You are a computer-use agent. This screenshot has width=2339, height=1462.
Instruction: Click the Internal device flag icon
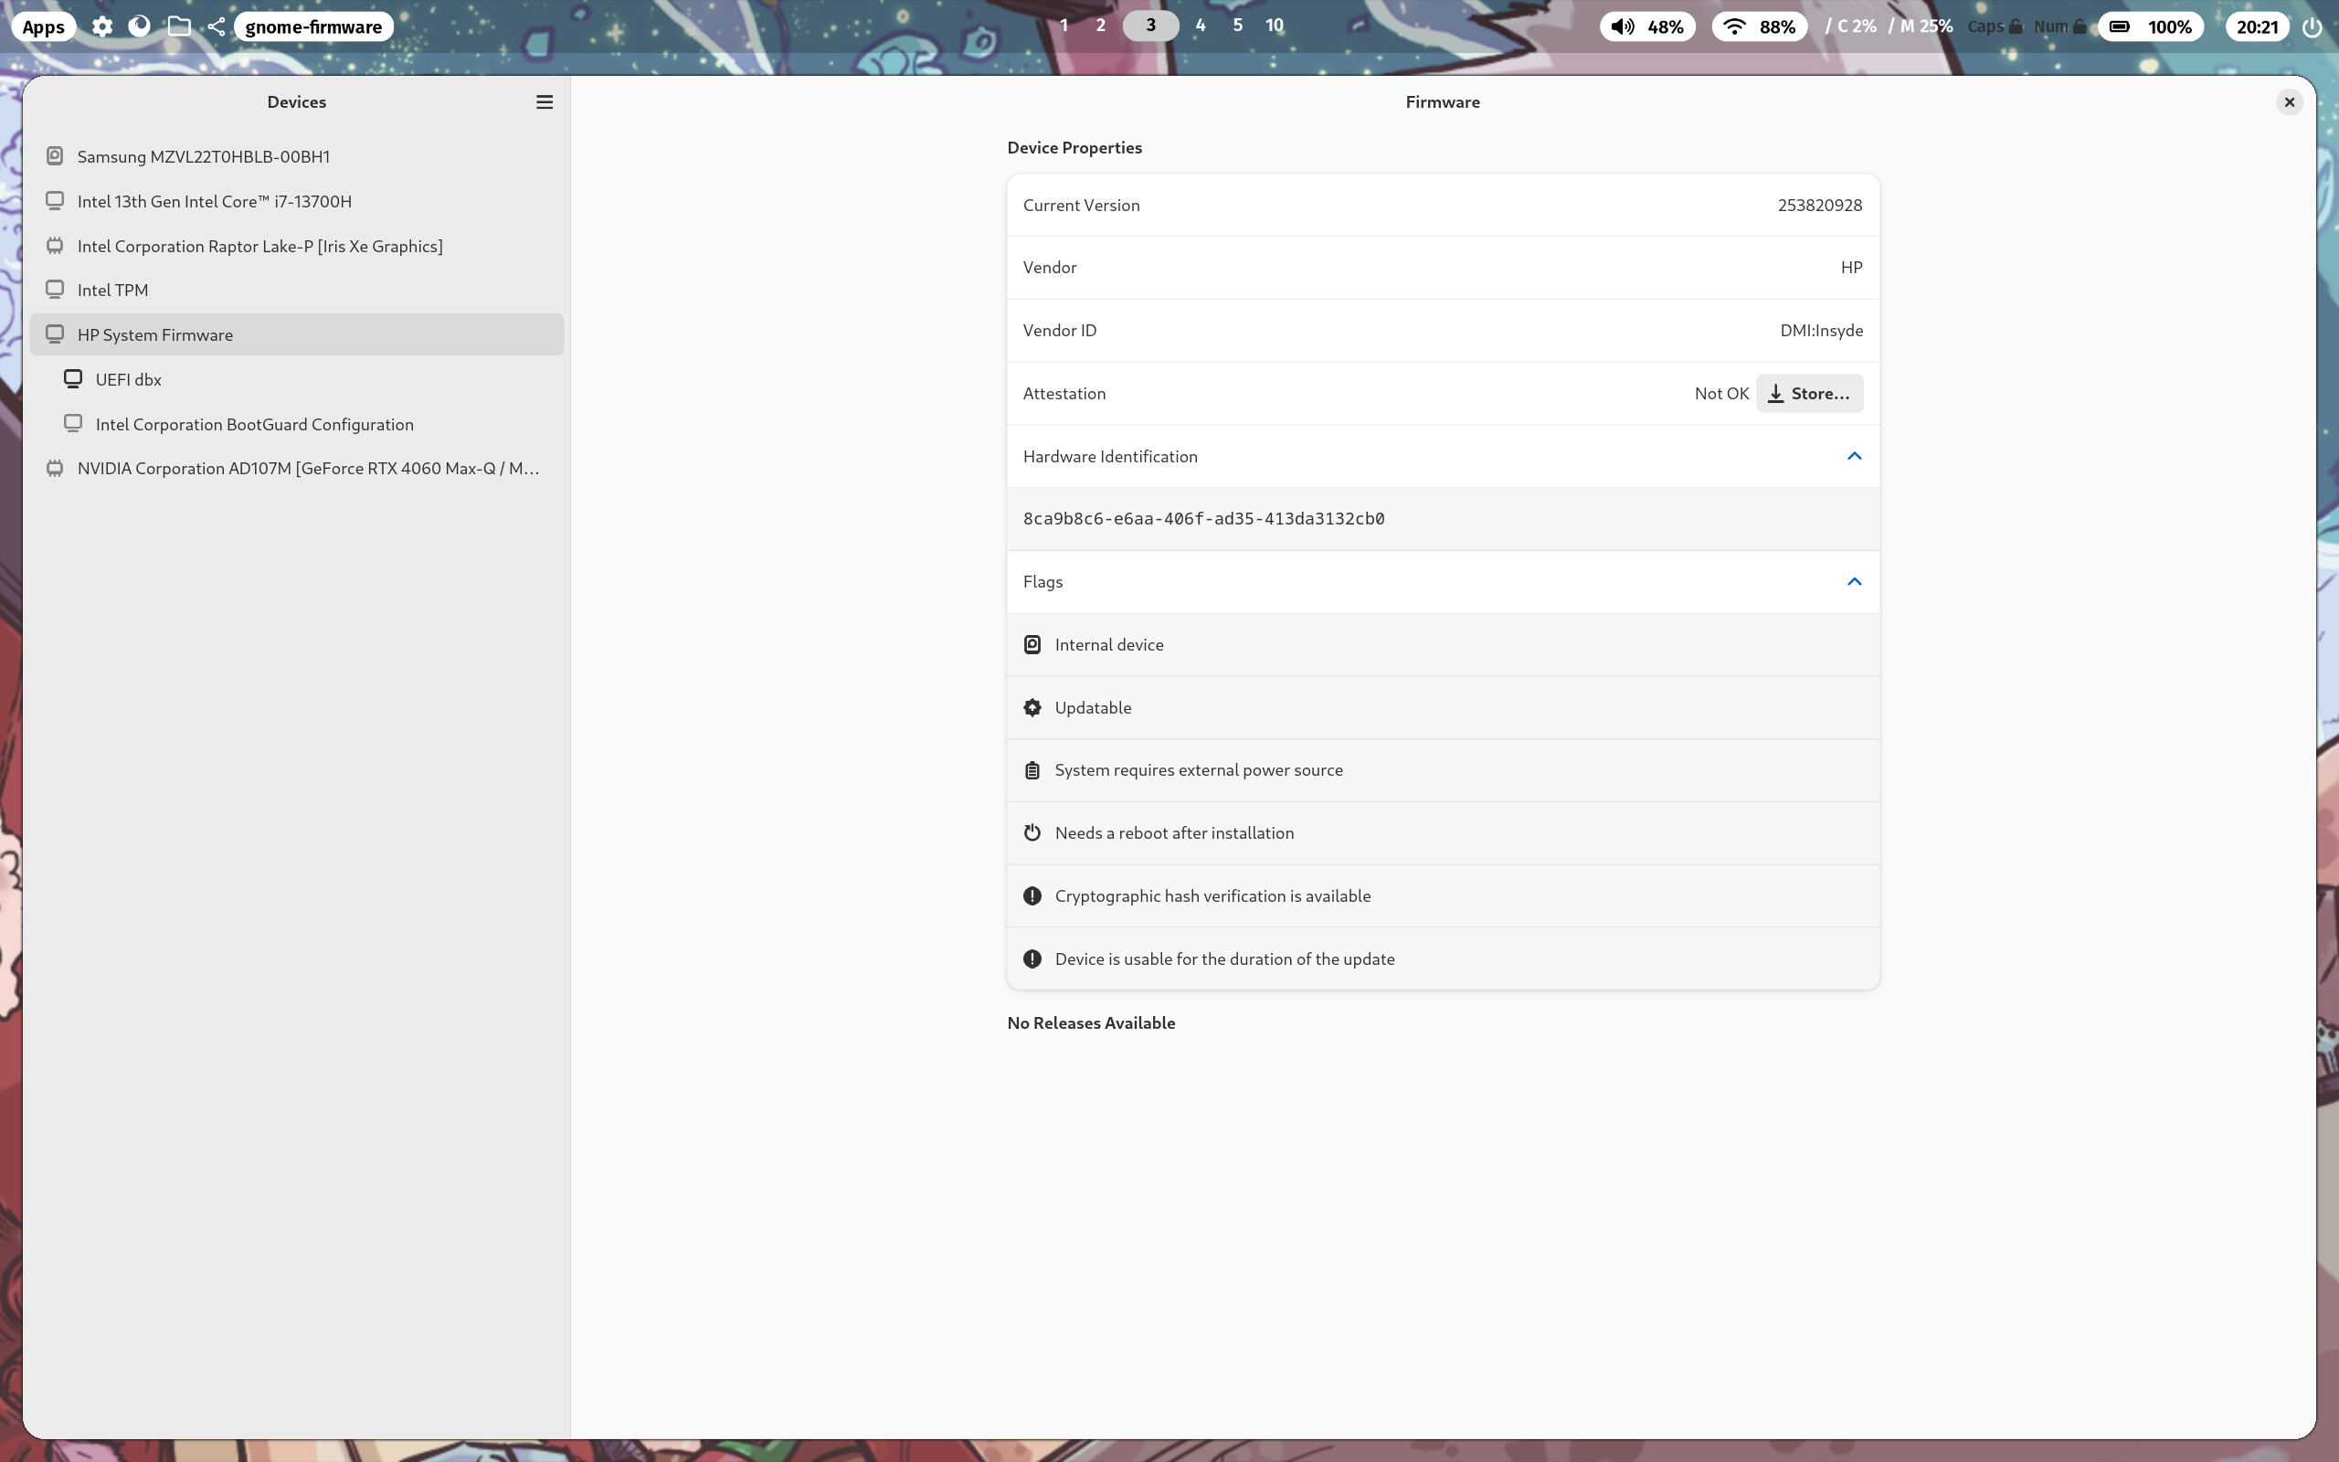point(1032,645)
